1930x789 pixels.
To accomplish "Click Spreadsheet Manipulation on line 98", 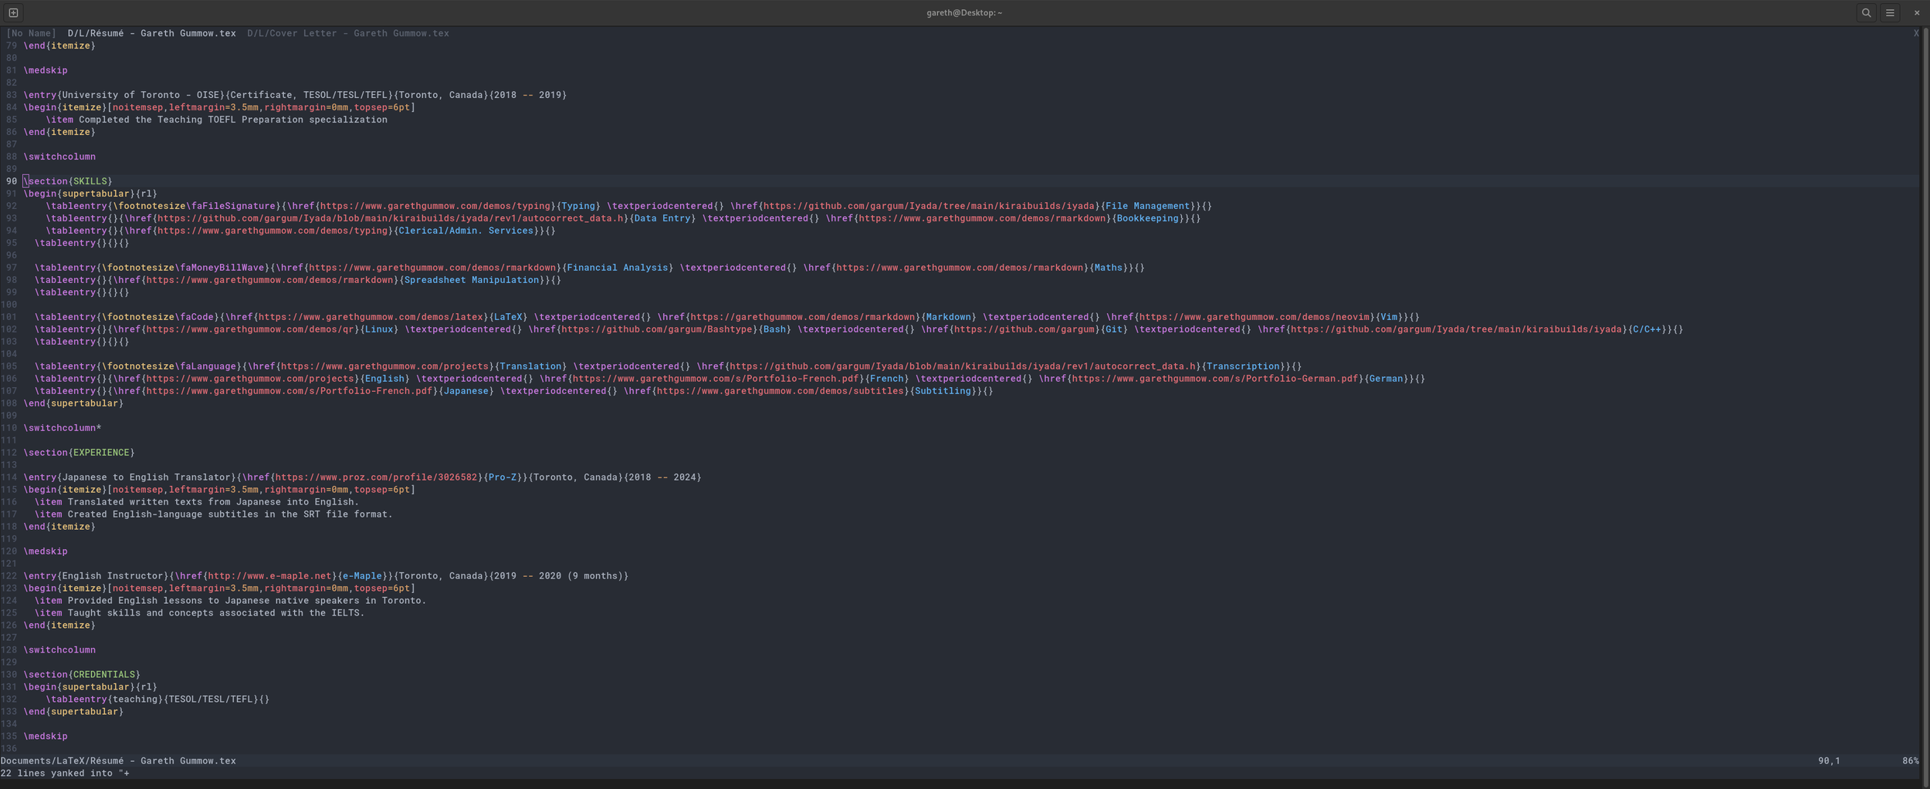I will tap(471, 280).
